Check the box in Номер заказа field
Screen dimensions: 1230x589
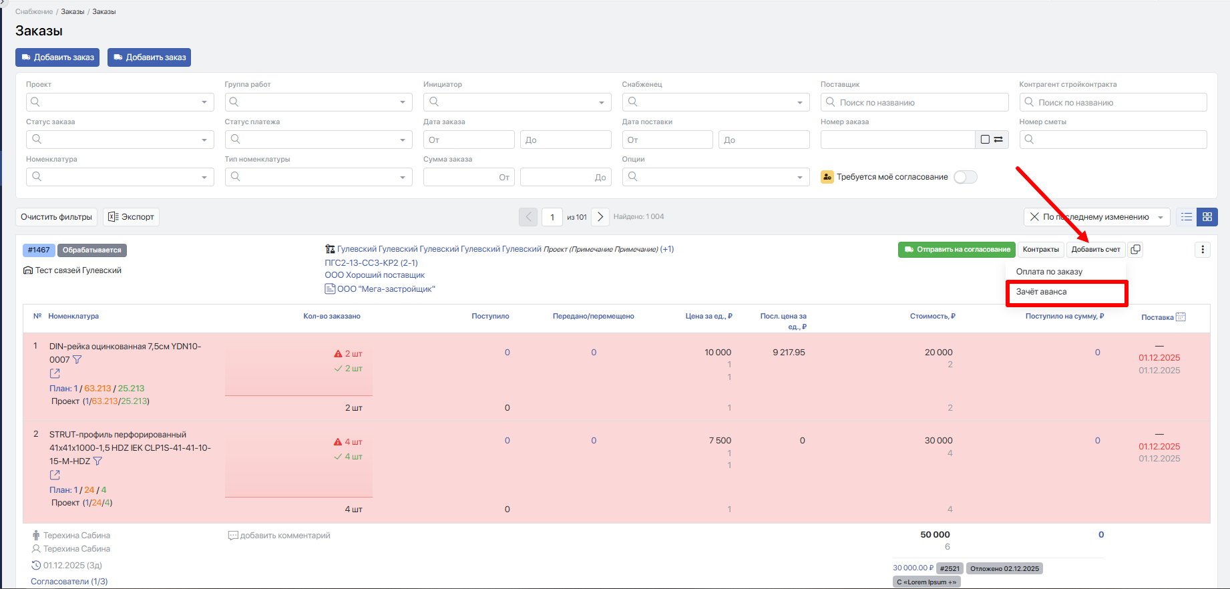point(985,140)
